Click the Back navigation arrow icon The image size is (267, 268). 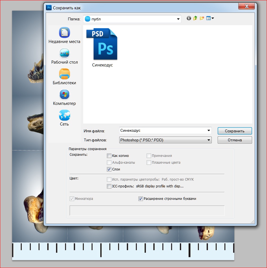[x=189, y=18]
